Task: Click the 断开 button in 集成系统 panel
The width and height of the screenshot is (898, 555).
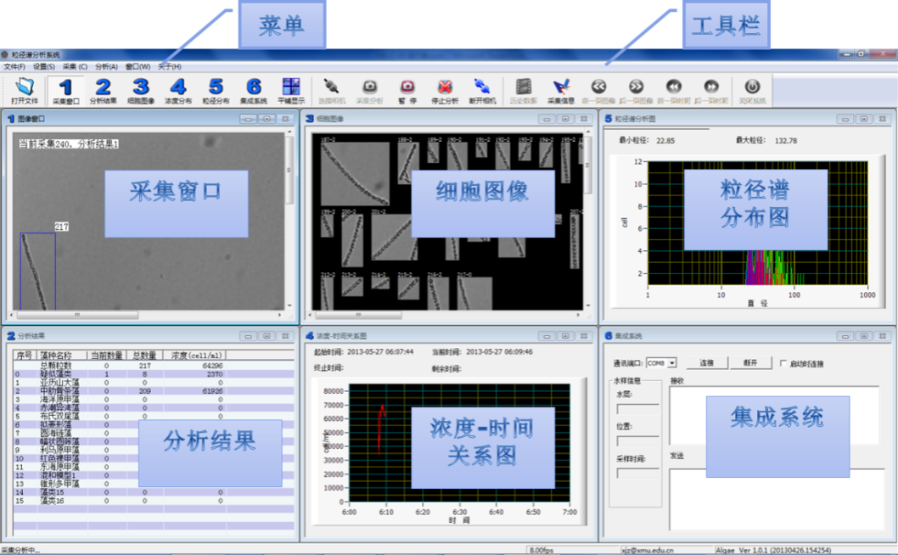Action: tap(749, 363)
